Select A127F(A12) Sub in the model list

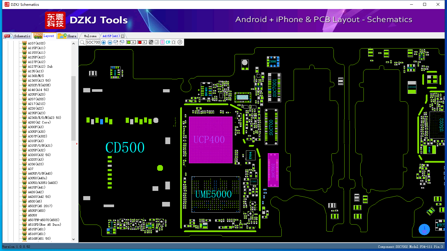tap(40, 67)
